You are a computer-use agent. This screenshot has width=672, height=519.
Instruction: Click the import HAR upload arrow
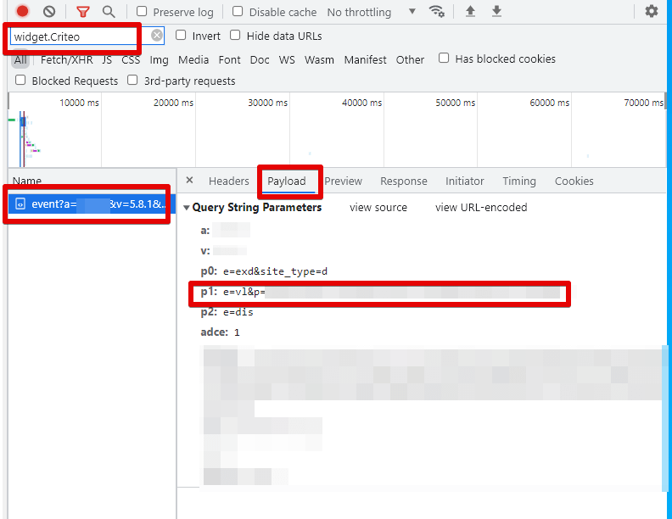click(x=471, y=12)
